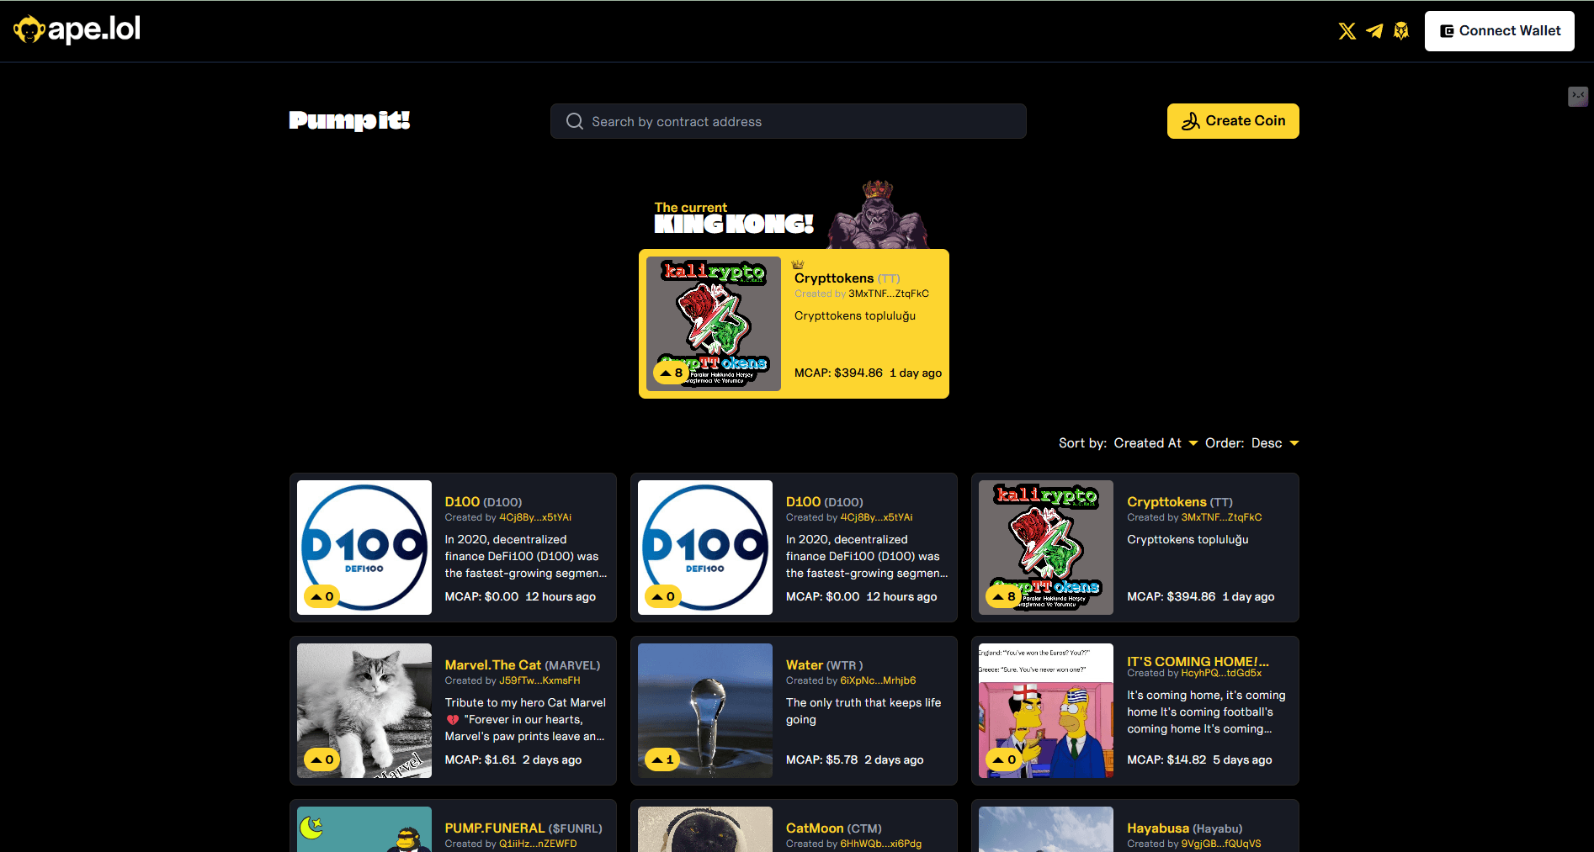
Task: Click the Create Coin button
Action: (x=1232, y=121)
